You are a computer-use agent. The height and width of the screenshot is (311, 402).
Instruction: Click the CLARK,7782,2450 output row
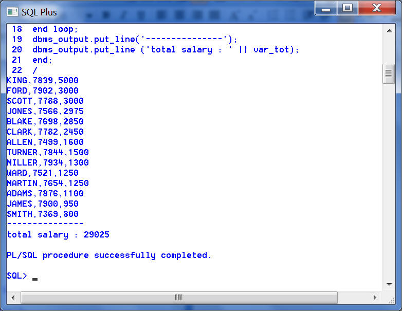45,132
